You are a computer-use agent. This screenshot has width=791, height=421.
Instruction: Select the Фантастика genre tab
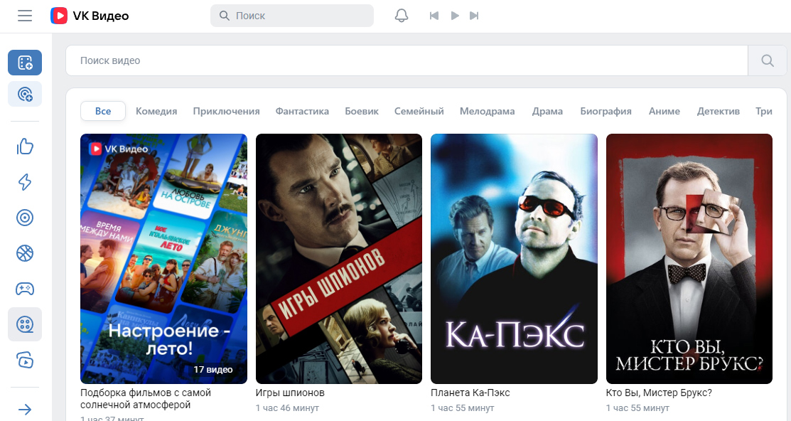302,111
